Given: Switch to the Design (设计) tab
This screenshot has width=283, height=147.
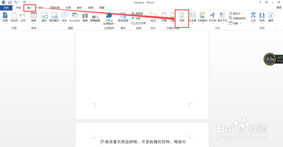Looking at the screenshot, I should [41, 8].
